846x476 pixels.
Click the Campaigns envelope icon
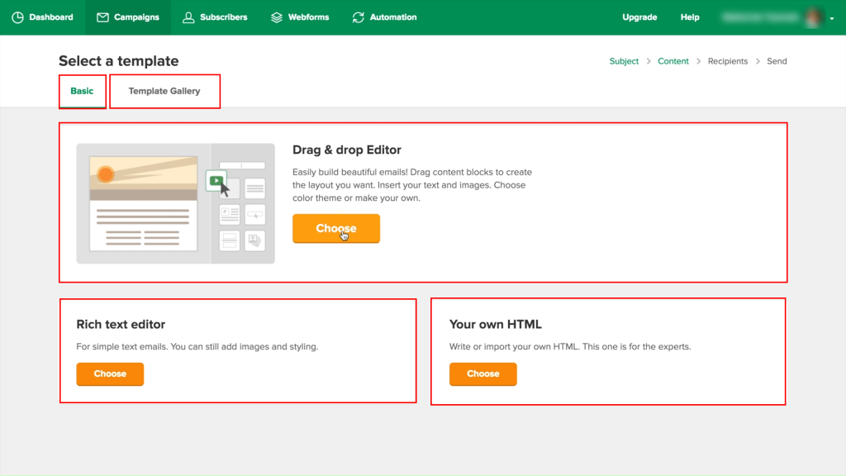pos(102,17)
